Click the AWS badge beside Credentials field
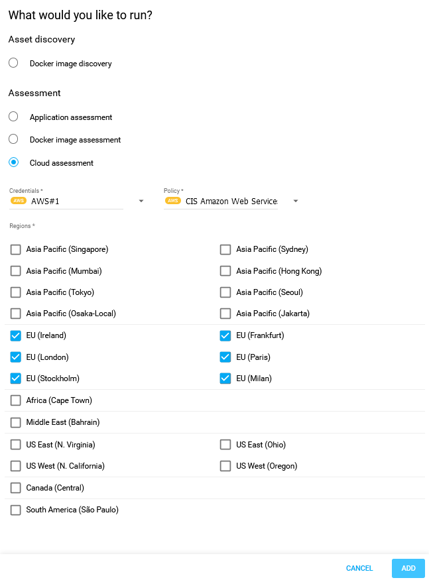This screenshot has width=429, height=582. click(19, 201)
